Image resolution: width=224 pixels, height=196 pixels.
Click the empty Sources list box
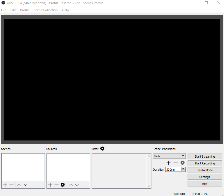[x=68, y=167]
